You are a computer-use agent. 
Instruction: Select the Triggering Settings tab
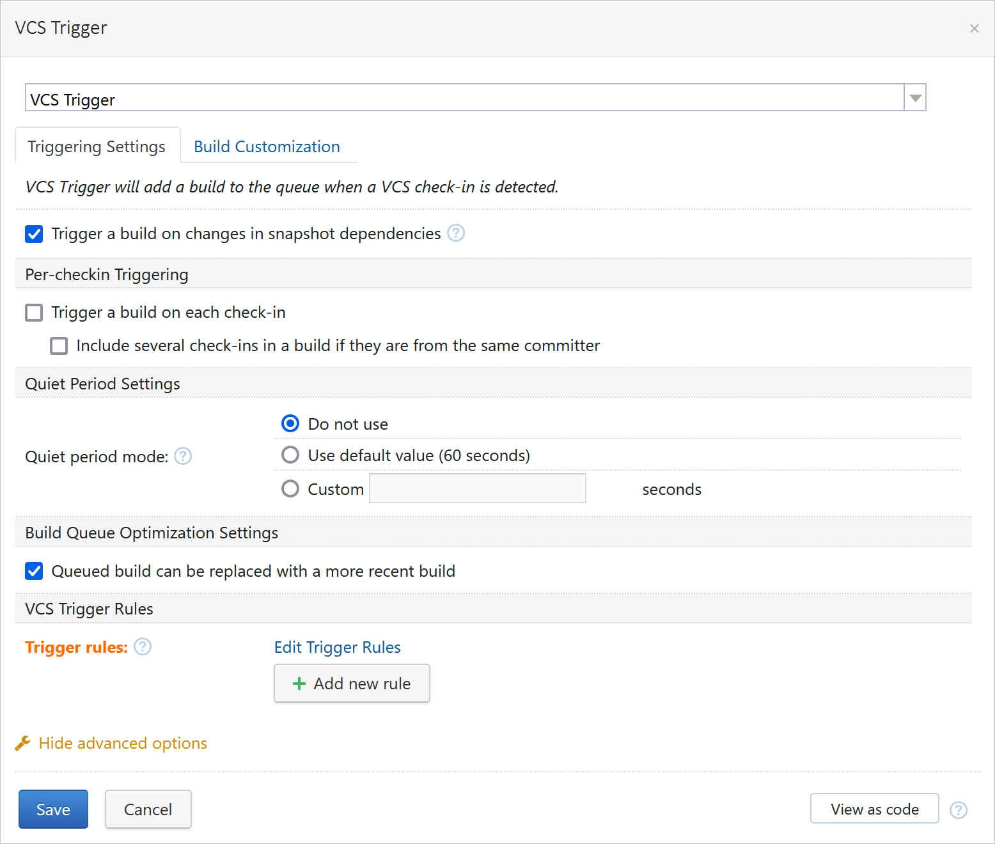(x=97, y=146)
